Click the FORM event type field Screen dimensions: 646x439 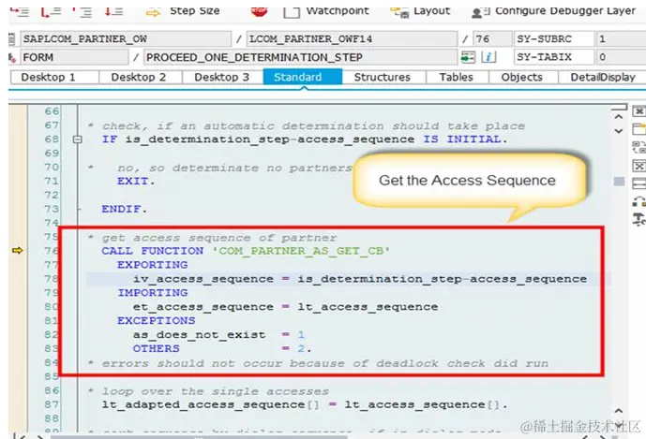(74, 57)
